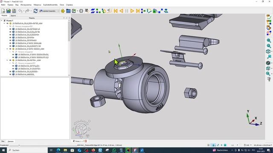Click the crossed hammers tools icon
Viewport: 273px width, 153px height.
(87, 11)
